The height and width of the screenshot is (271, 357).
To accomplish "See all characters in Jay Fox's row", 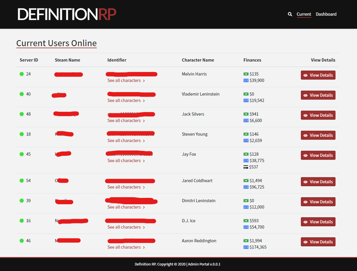I will (x=126, y=161).
